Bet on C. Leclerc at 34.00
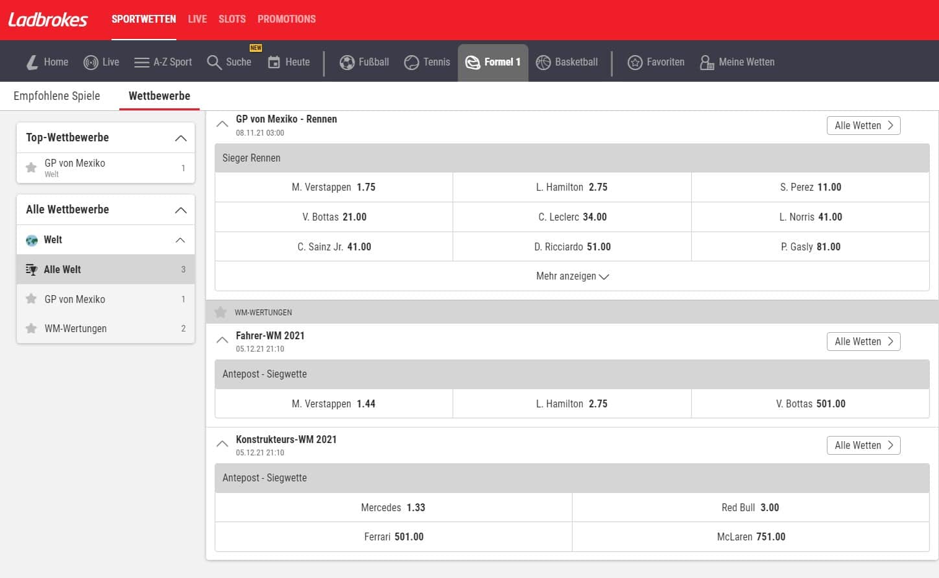 [572, 217]
